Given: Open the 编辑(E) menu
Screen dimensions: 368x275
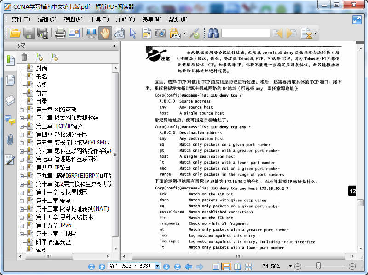Looking at the screenshot, I should [47, 19].
